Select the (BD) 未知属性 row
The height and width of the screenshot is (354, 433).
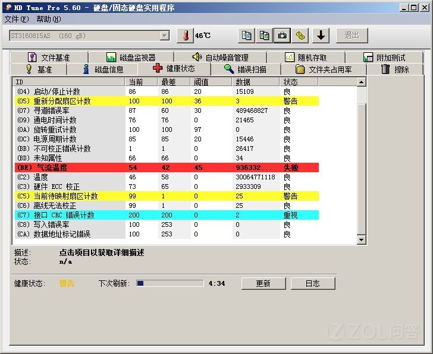[167, 158]
